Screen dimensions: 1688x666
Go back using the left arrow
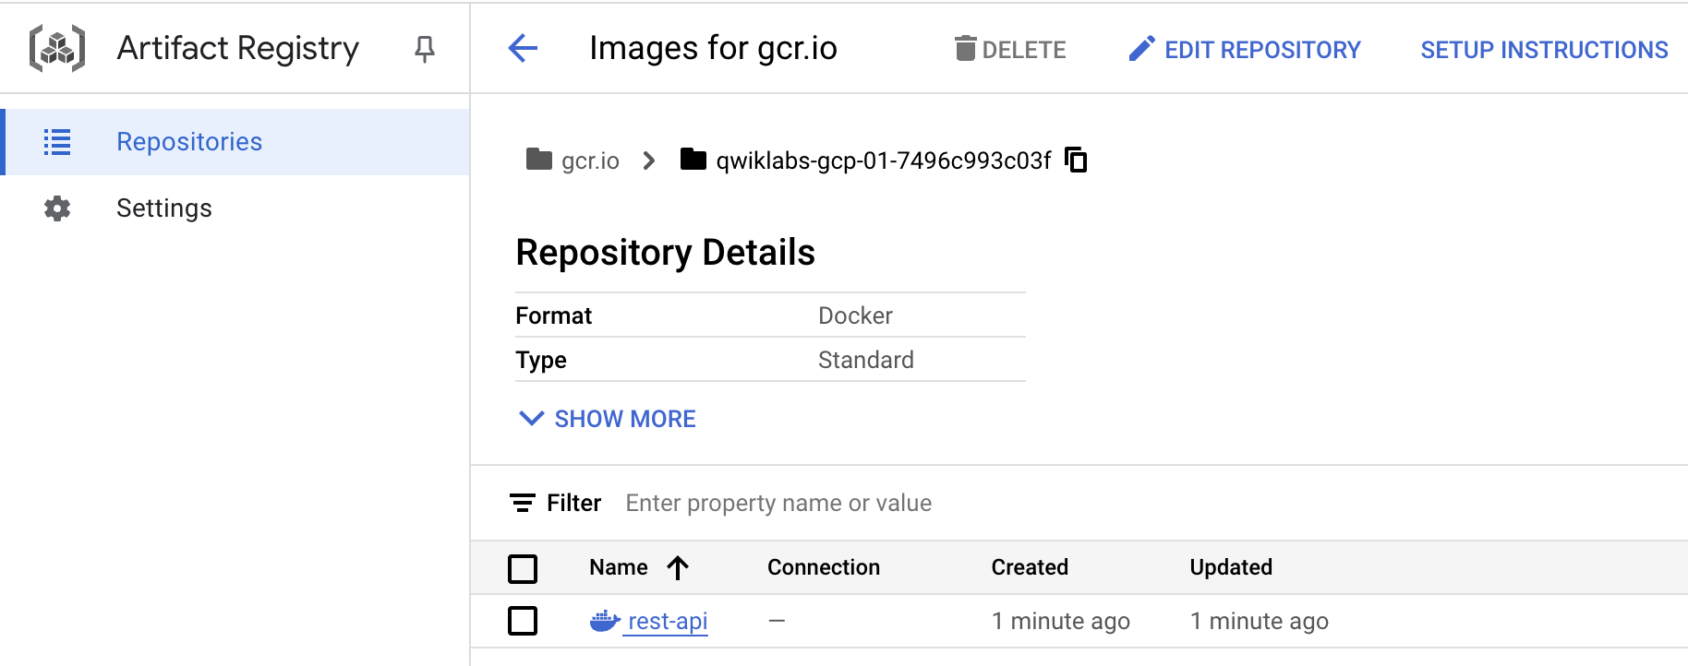point(523,48)
